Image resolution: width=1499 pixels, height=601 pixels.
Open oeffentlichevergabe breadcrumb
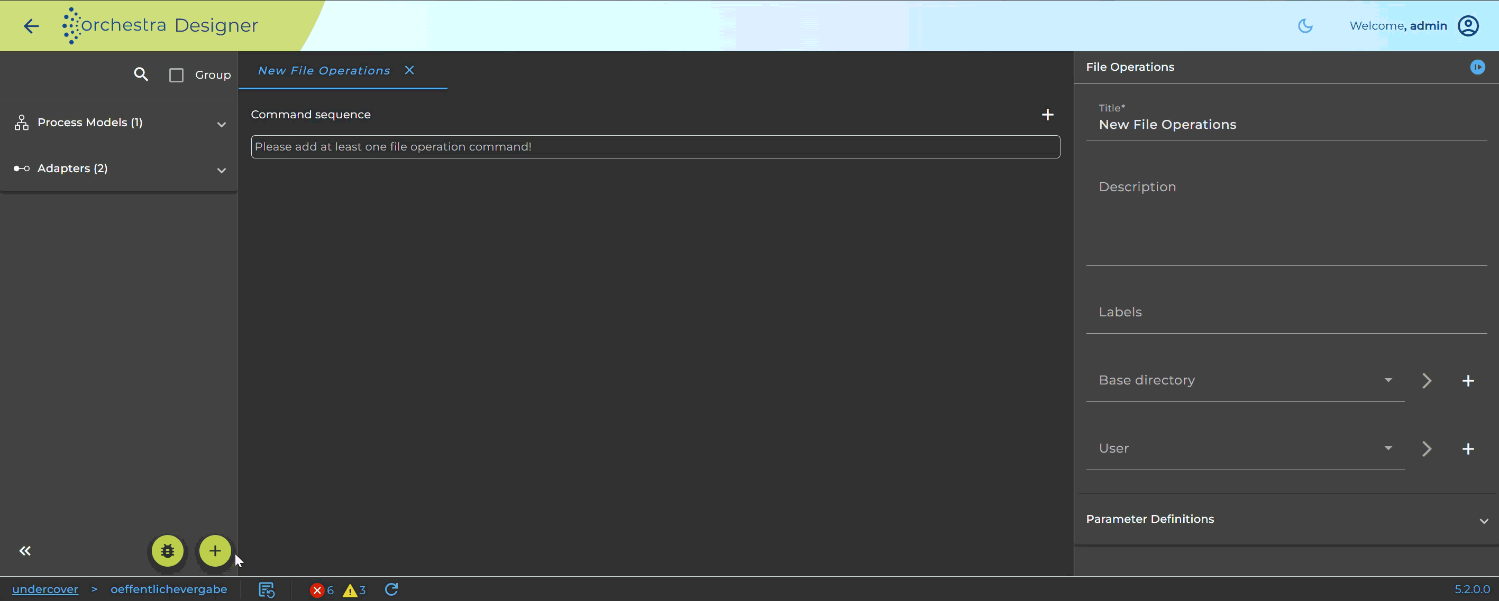click(x=169, y=589)
